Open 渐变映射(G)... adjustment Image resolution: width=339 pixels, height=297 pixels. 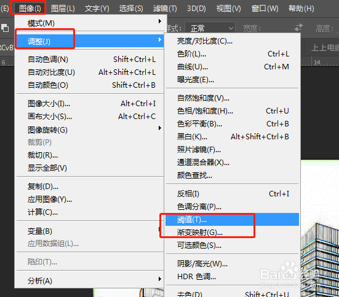click(x=233, y=233)
